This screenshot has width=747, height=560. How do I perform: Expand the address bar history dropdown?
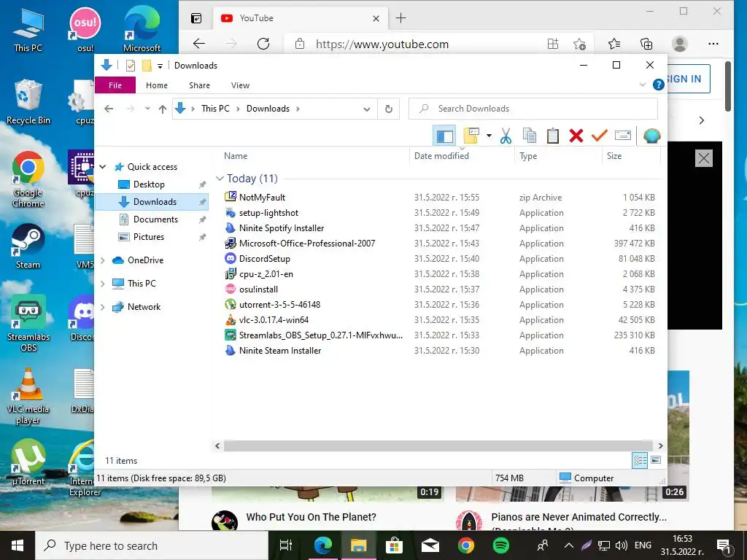pos(366,109)
